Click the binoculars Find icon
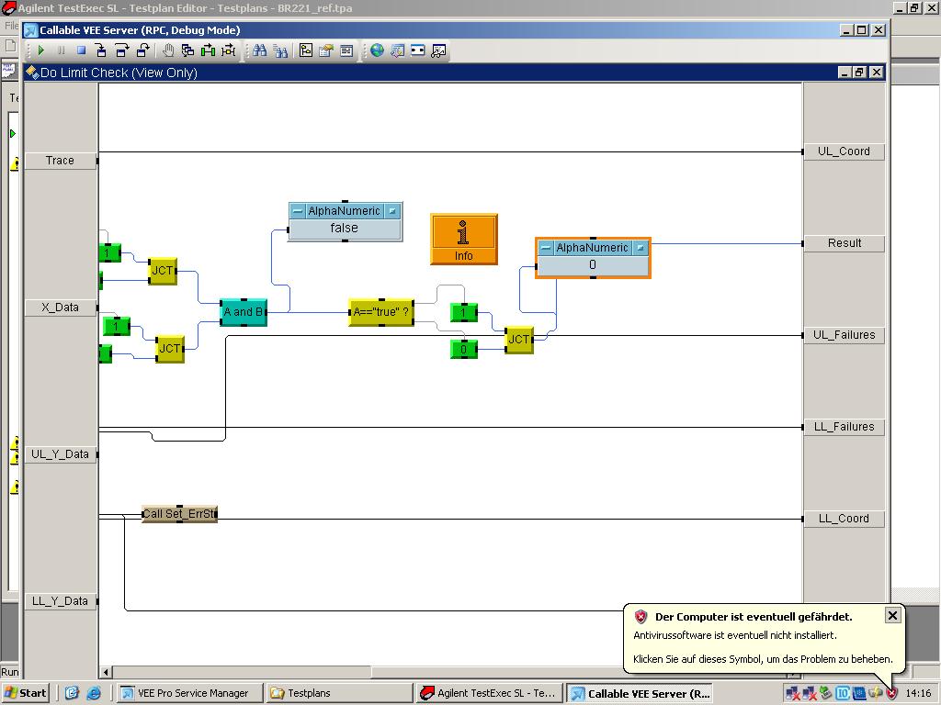The height and width of the screenshot is (705, 941). 260,50
